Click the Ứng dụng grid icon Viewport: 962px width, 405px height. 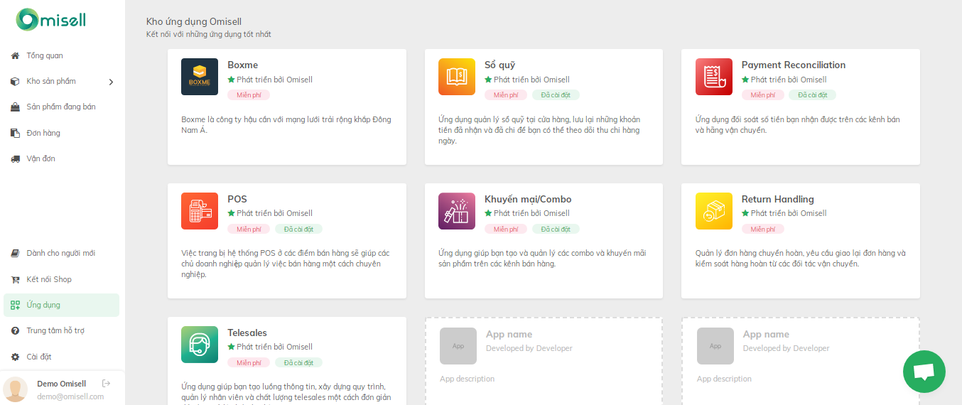point(15,305)
